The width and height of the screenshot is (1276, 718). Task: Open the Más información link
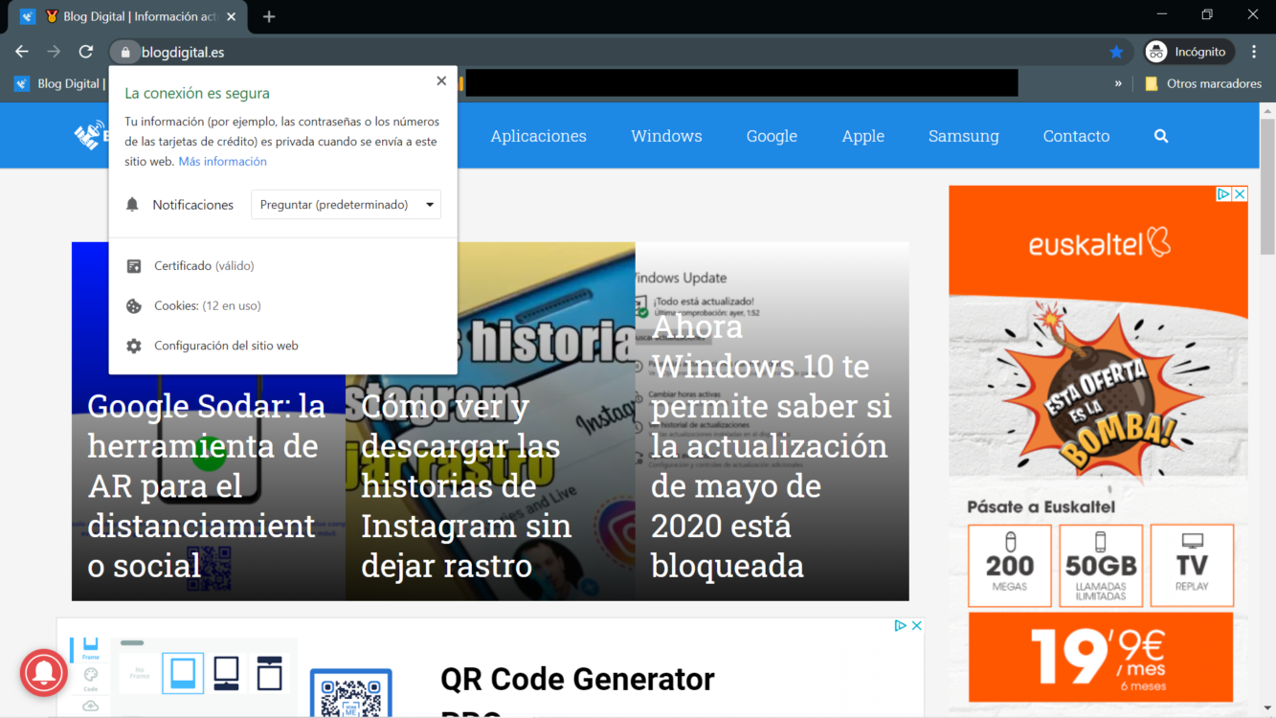(x=222, y=161)
